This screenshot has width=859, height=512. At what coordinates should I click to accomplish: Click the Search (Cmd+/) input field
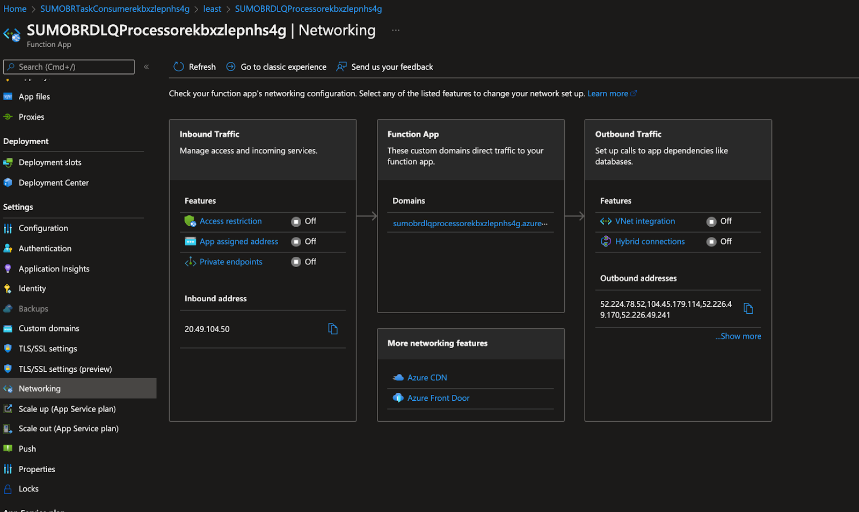click(68, 66)
